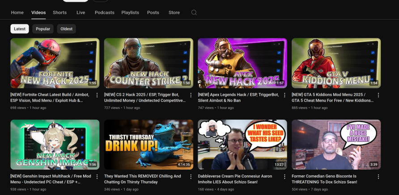399x195 pixels.
Task: Select the Videos tab
Action: tap(38, 12)
